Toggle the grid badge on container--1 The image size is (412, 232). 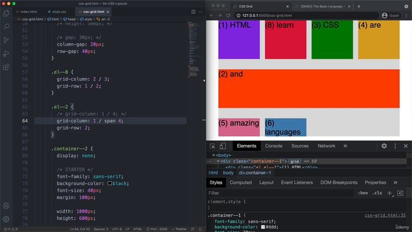tap(295, 161)
